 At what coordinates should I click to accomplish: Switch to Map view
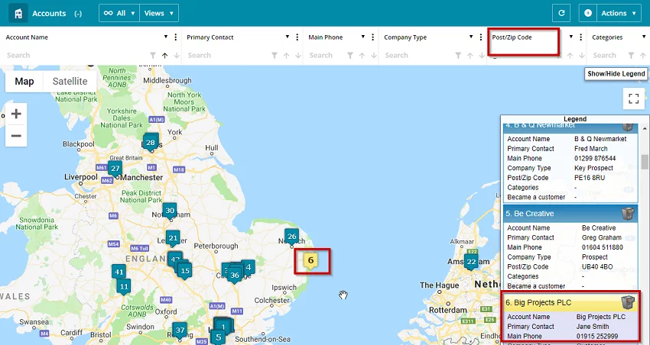[x=24, y=82]
